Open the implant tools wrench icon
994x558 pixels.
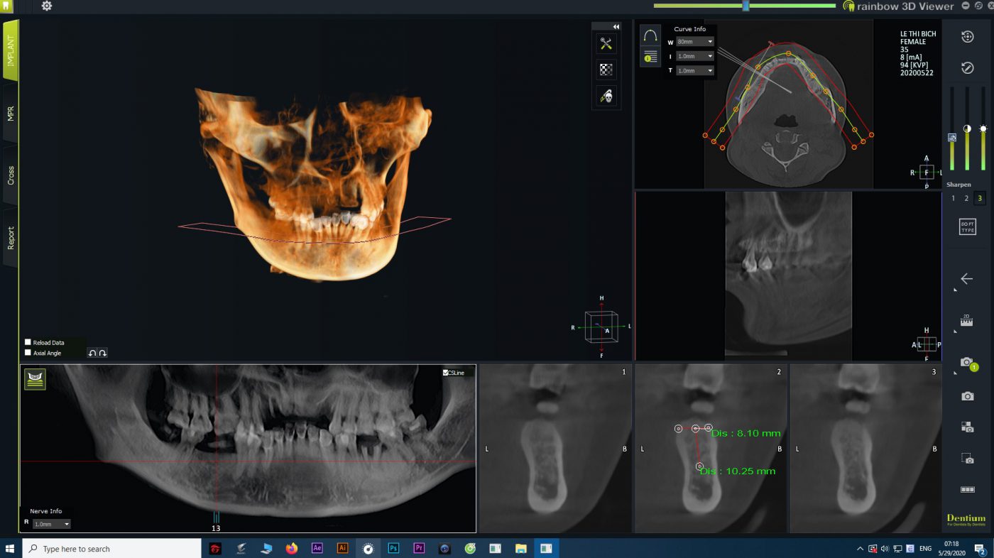606,44
